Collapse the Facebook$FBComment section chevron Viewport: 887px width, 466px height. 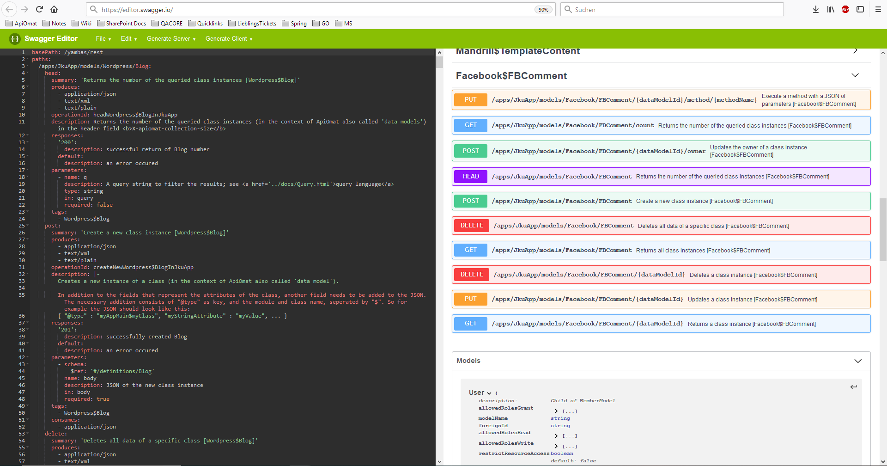855,75
